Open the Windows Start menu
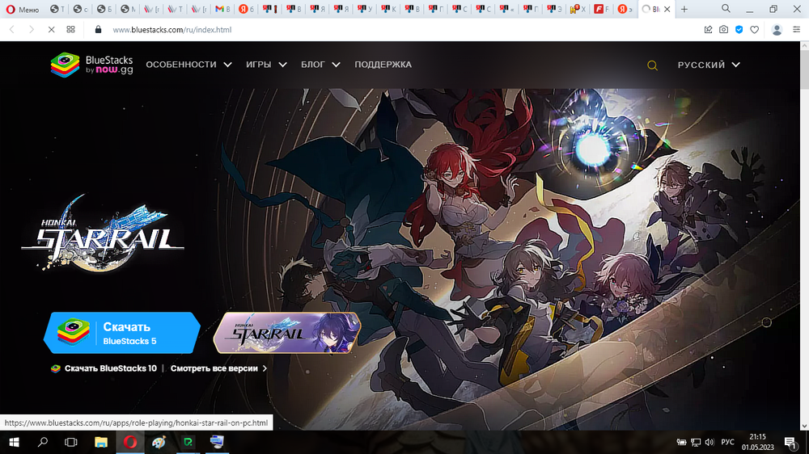The image size is (809, 454). pyautogui.click(x=14, y=442)
